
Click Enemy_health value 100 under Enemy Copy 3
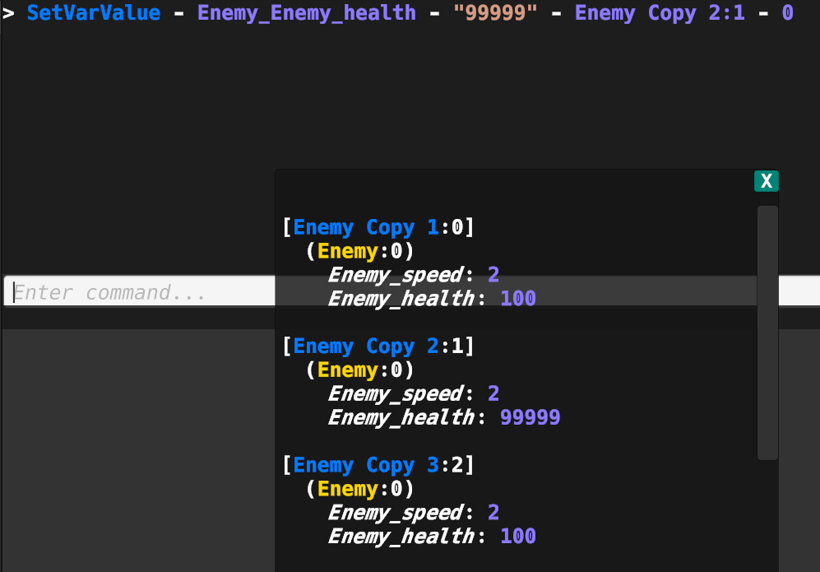517,536
